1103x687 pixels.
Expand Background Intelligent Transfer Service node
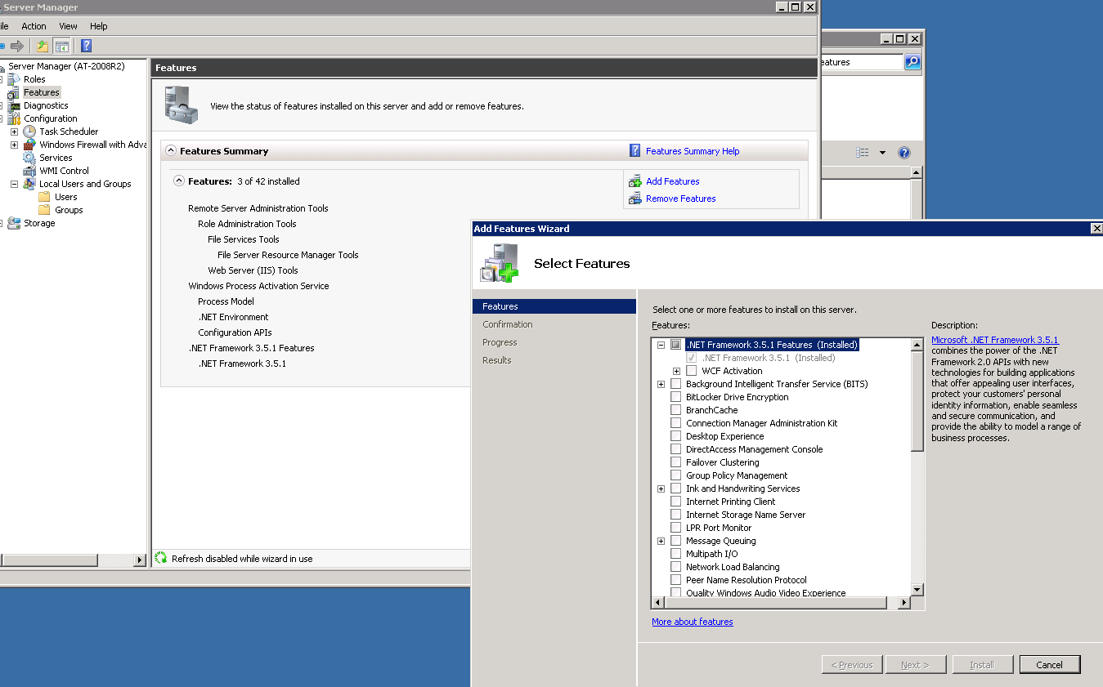[661, 384]
